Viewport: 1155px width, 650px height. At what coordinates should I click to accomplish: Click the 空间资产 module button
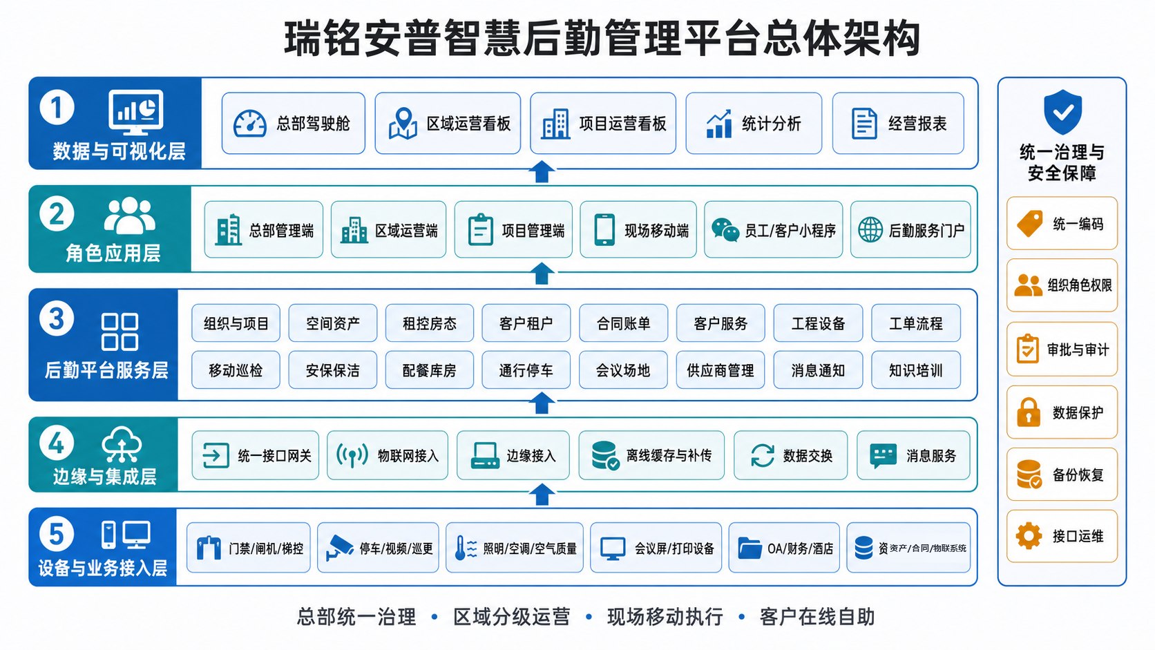point(333,323)
